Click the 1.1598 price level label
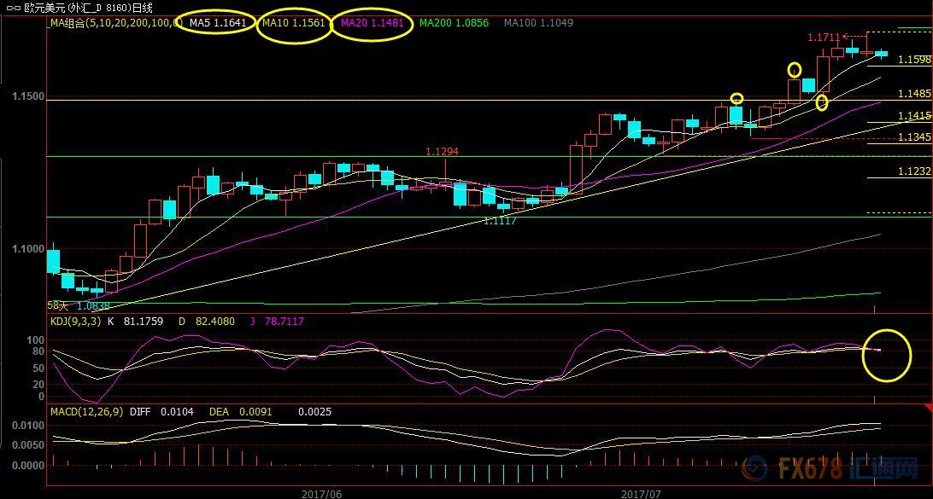 913,60
